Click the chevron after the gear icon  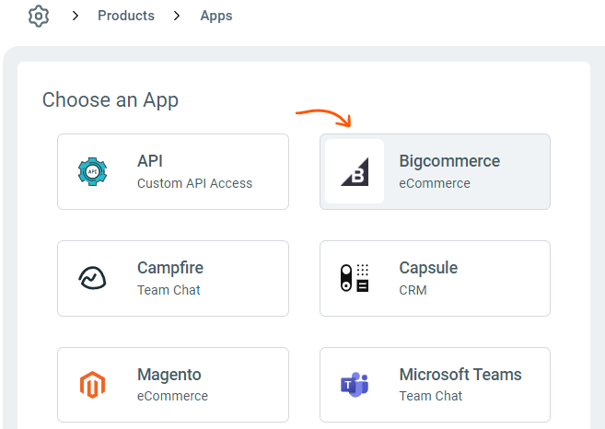point(76,17)
